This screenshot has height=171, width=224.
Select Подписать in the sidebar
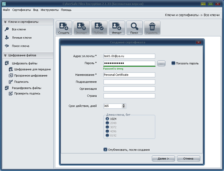click(x=21, y=82)
